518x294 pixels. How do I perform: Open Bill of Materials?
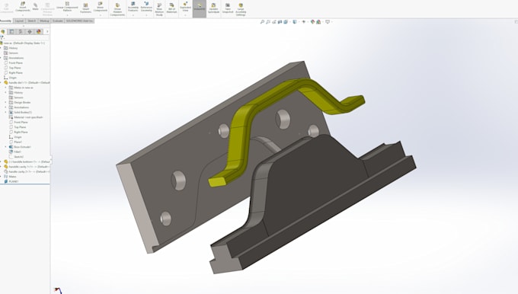171,8
